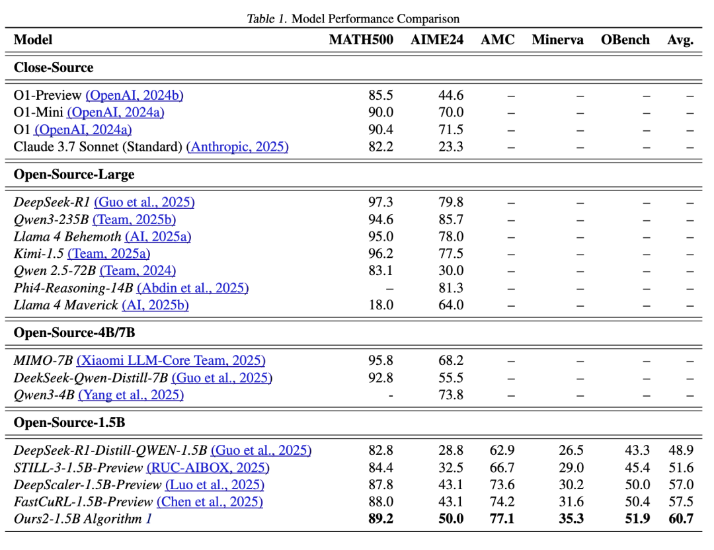Viewport: 714px width, 550px height.
Task: Follow the (Xiaomi LLM-Core Team, 2025) link
Action: (171, 360)
